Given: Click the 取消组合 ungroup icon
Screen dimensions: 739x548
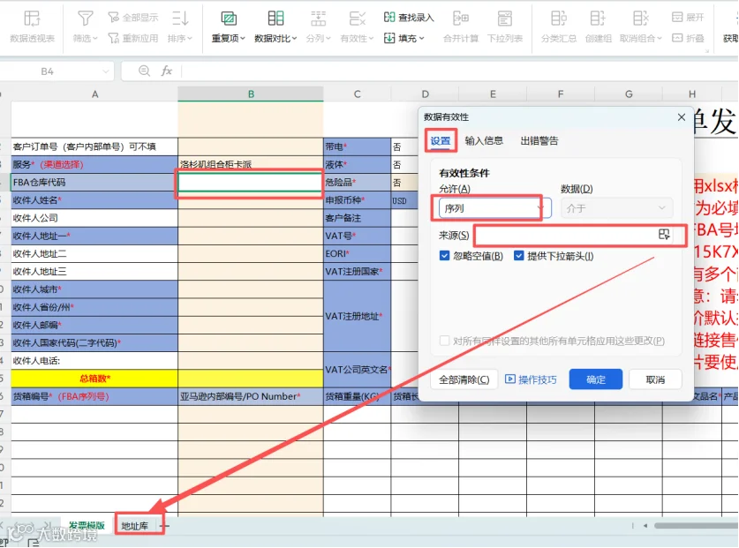Looking at the screenshot, I should click(x=640, y=19).
